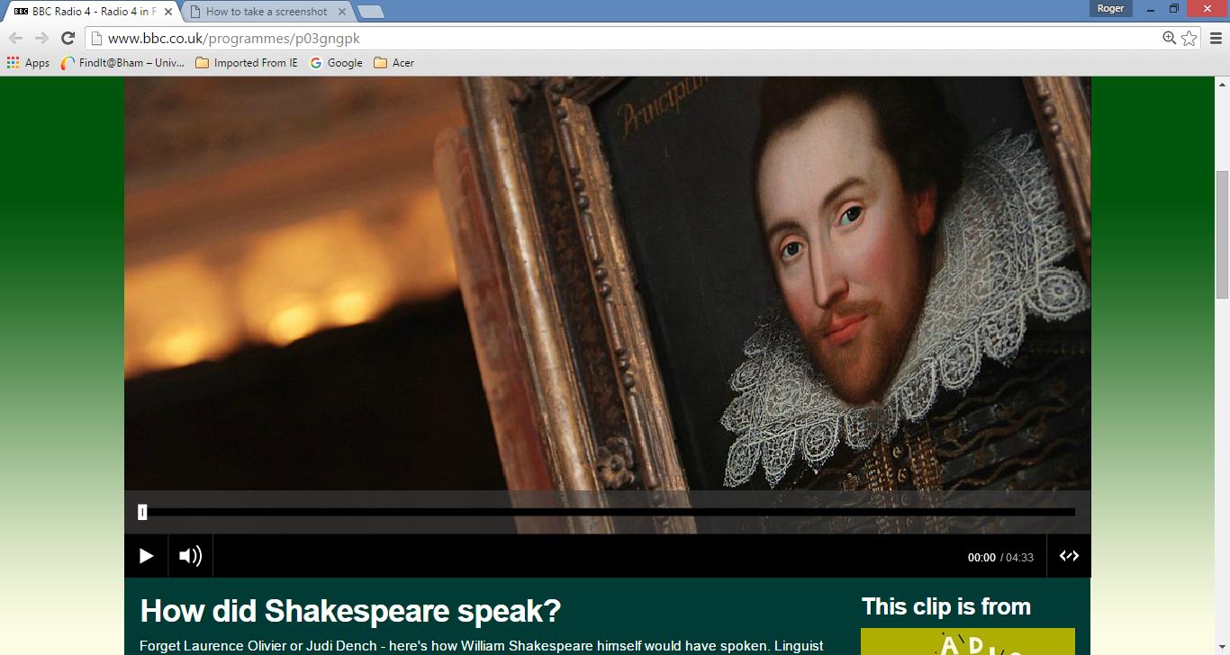Mute the video player volume
The height and width of the screenshot is (655, 1230).
[190, 556]
